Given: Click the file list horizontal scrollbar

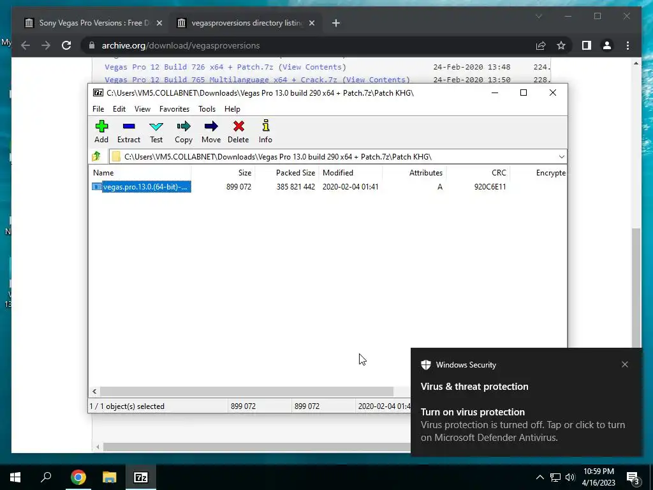Looking at the screenshot, I should tap(247, 391).
